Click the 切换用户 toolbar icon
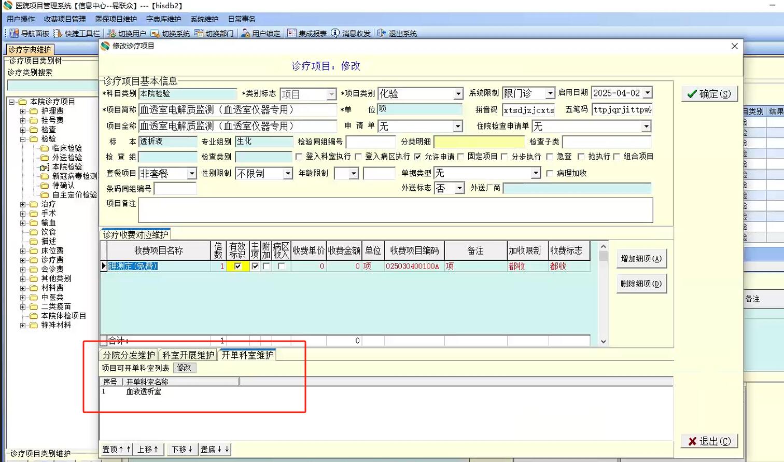Image resolution: width=784 pixels, height=462 pixels. 111,33
